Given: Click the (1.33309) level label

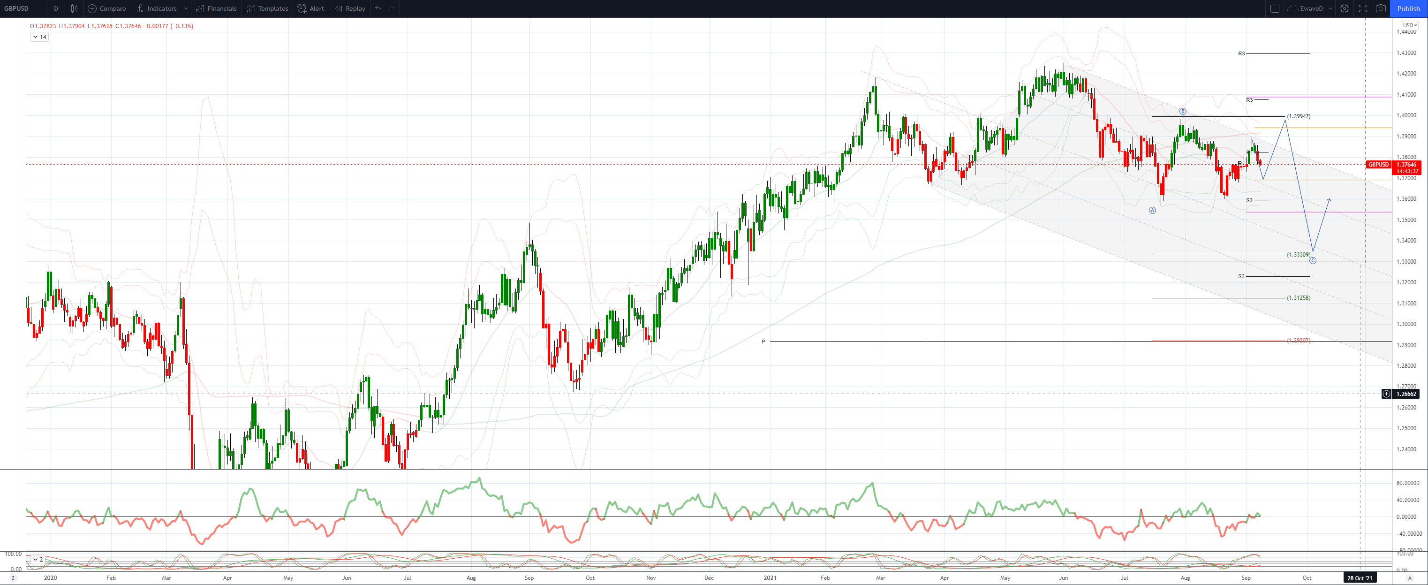Looking at the screenshot, I should 1299,255.
